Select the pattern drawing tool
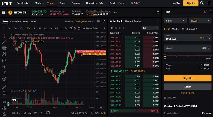 click(4, 54)
